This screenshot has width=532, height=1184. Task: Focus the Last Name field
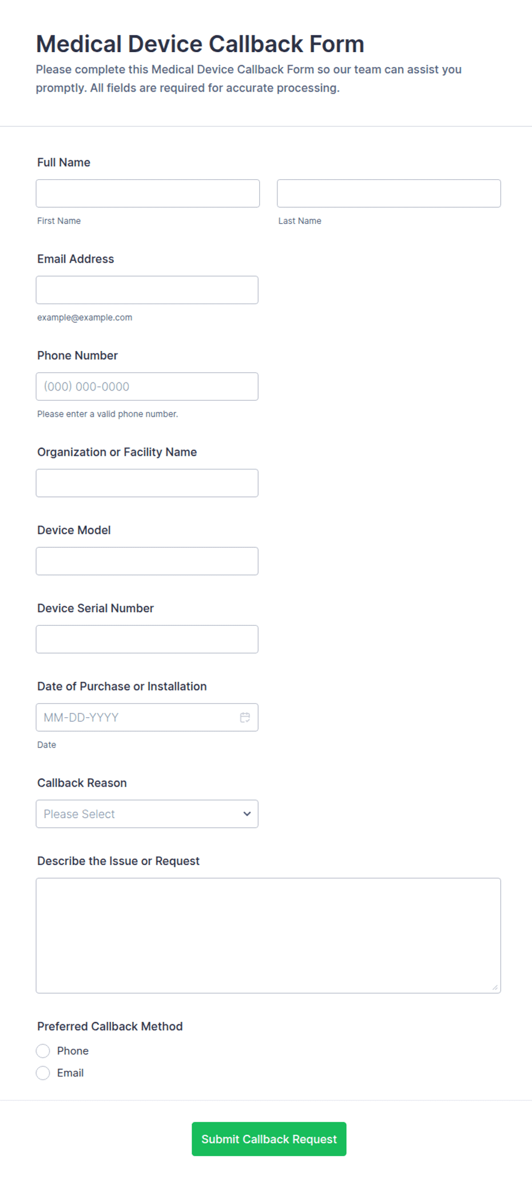click(389, 194)
